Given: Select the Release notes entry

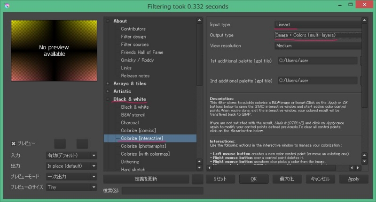Looking at the screenshot, I should [x=135, y=76].
